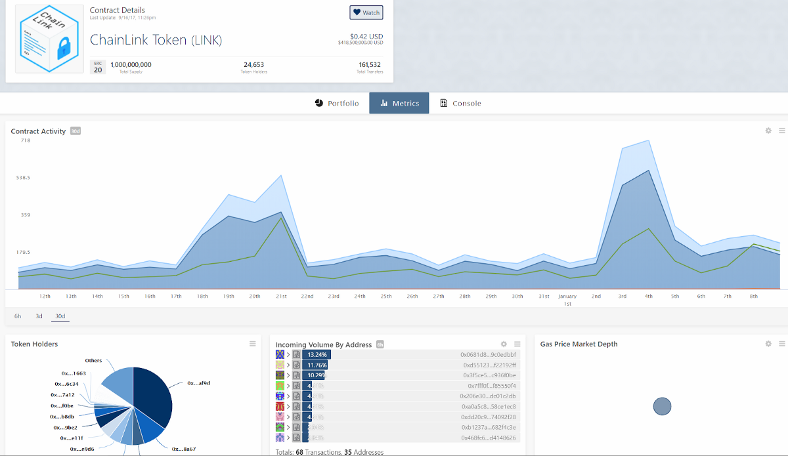Screen dimensions: 788x456
Task: Open Token Holders panel menu
Action: pyautogui.click(x=253, y=344)
